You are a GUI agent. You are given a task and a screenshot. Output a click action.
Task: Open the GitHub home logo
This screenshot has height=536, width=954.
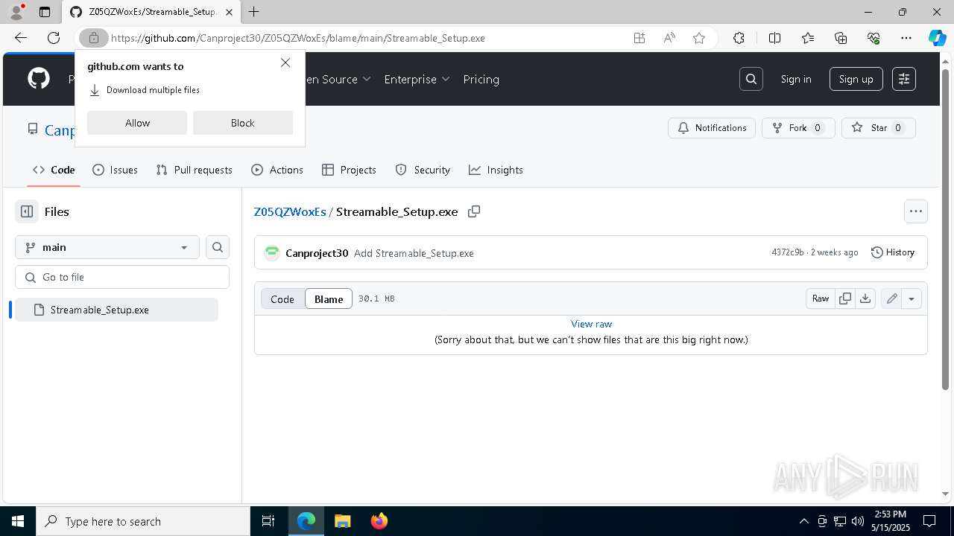(x=39, y=79)
